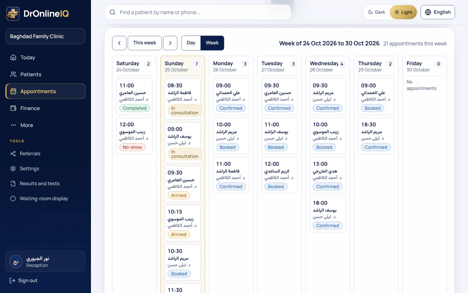Click the user avatar with initials
Viewport: 468px width, 293px height.
point(16,261)
